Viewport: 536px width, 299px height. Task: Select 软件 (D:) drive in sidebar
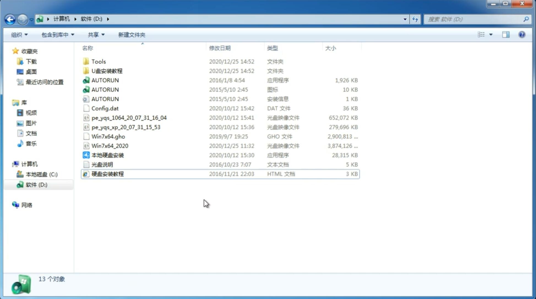[x=36, y=184]
